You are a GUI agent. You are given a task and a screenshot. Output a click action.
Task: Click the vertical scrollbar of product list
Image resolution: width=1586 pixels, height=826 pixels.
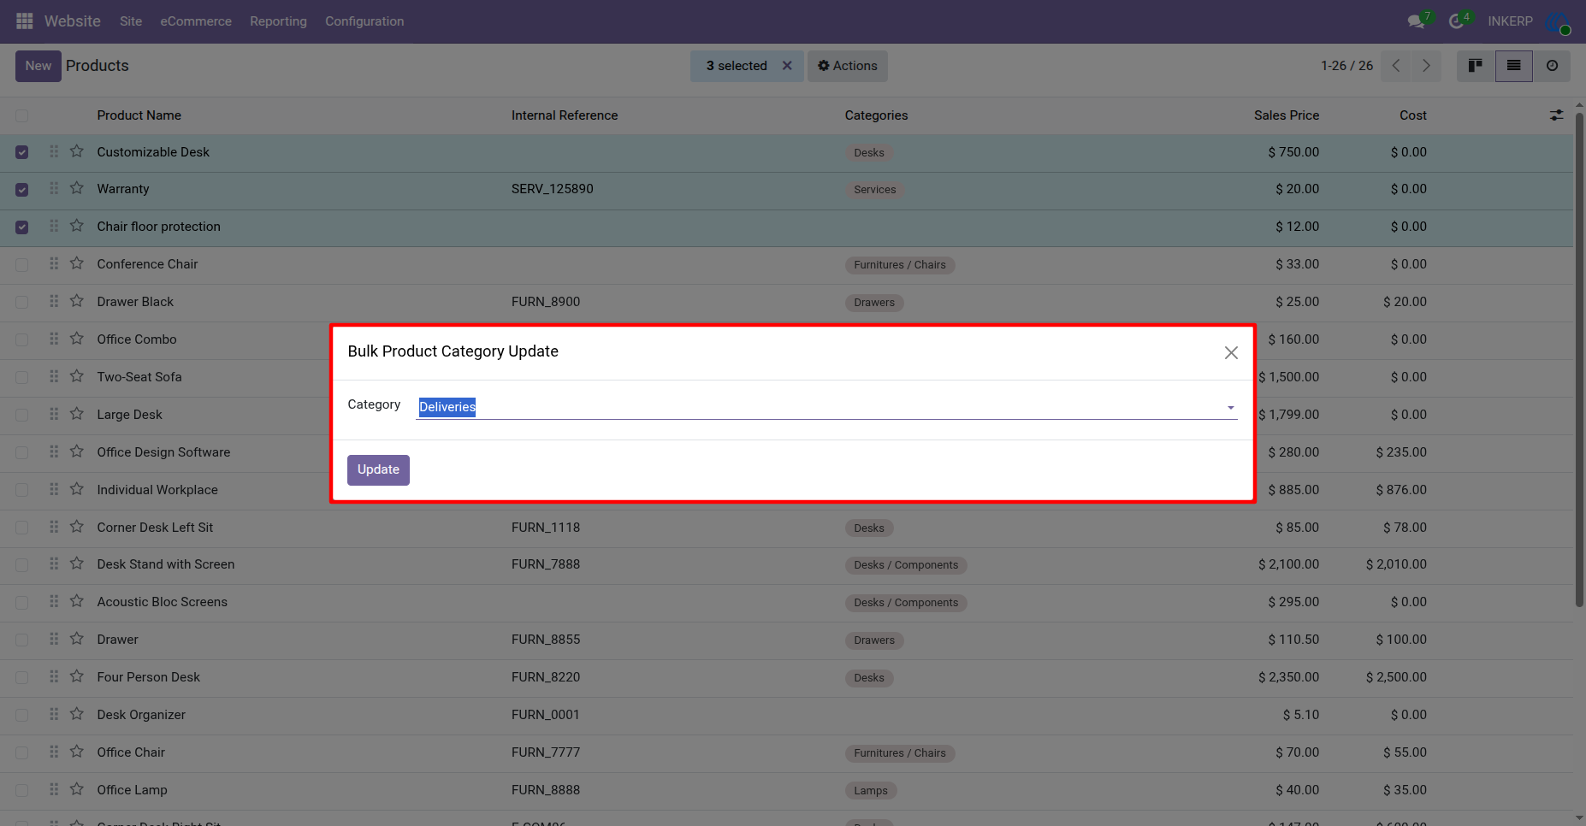[x=1579, y=359]
